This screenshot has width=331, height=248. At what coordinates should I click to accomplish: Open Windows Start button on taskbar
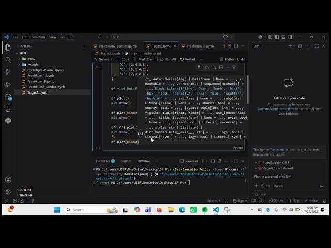pyautogui.click(x=57, y=210)
